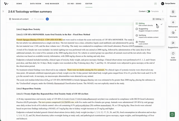179x121 pixels.
Task: Open the DATA ROOM tab
Action: click(36, 4)
